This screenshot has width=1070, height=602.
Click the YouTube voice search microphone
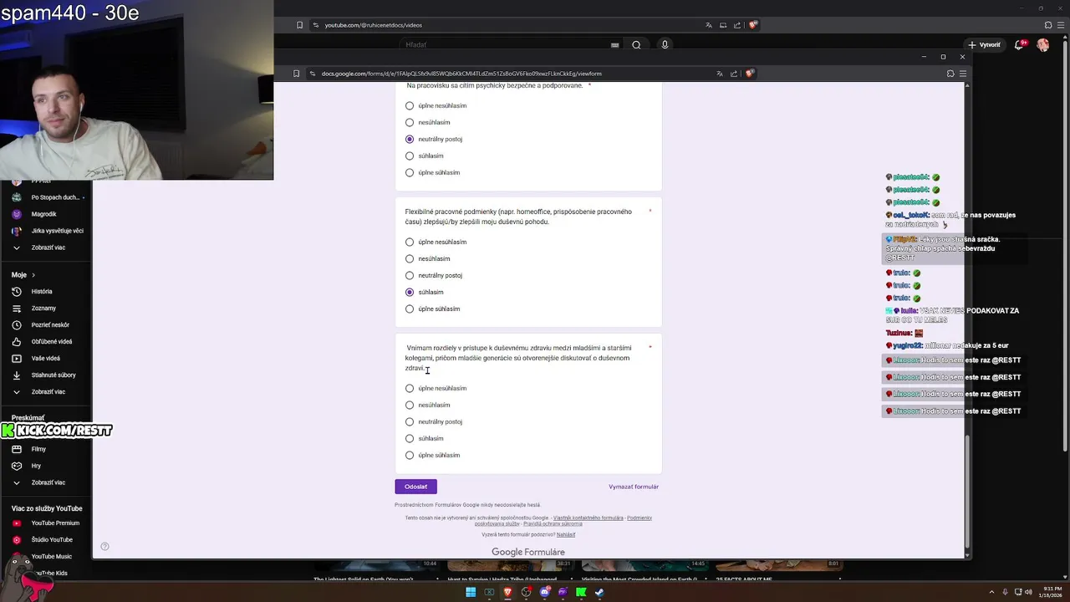[665, 45]
